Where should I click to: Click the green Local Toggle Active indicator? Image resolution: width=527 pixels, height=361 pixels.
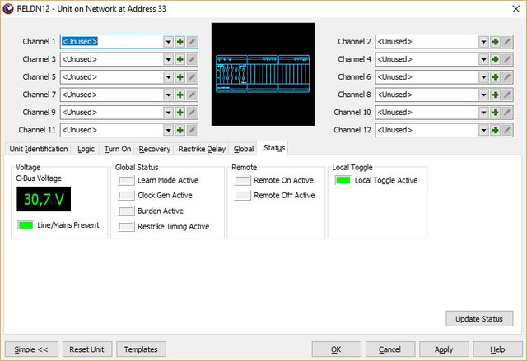click(343, 180)
